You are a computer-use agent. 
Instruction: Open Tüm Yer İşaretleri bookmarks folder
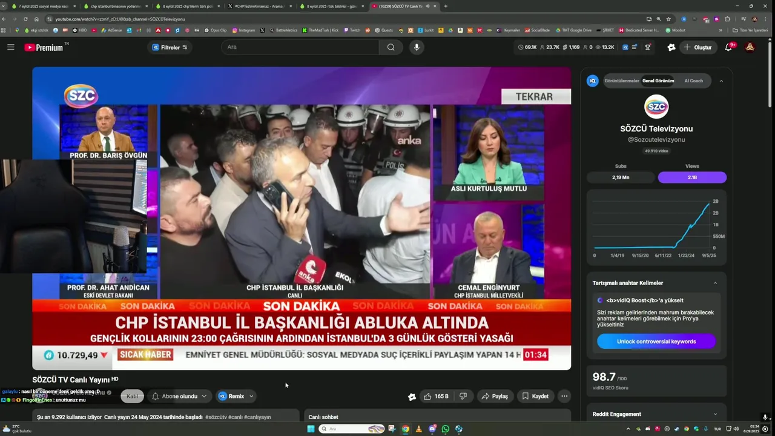[x=750, y=30]
